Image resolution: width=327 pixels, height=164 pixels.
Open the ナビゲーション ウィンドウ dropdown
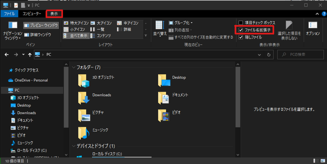point(13,31)
